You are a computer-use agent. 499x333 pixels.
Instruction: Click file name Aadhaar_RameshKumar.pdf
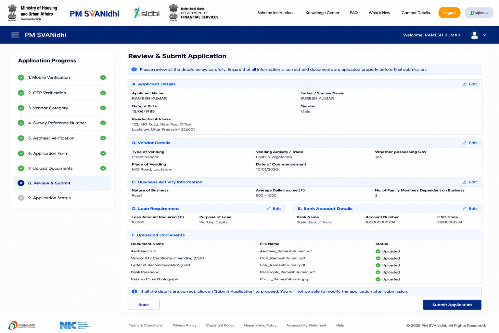tap(286, 251)
